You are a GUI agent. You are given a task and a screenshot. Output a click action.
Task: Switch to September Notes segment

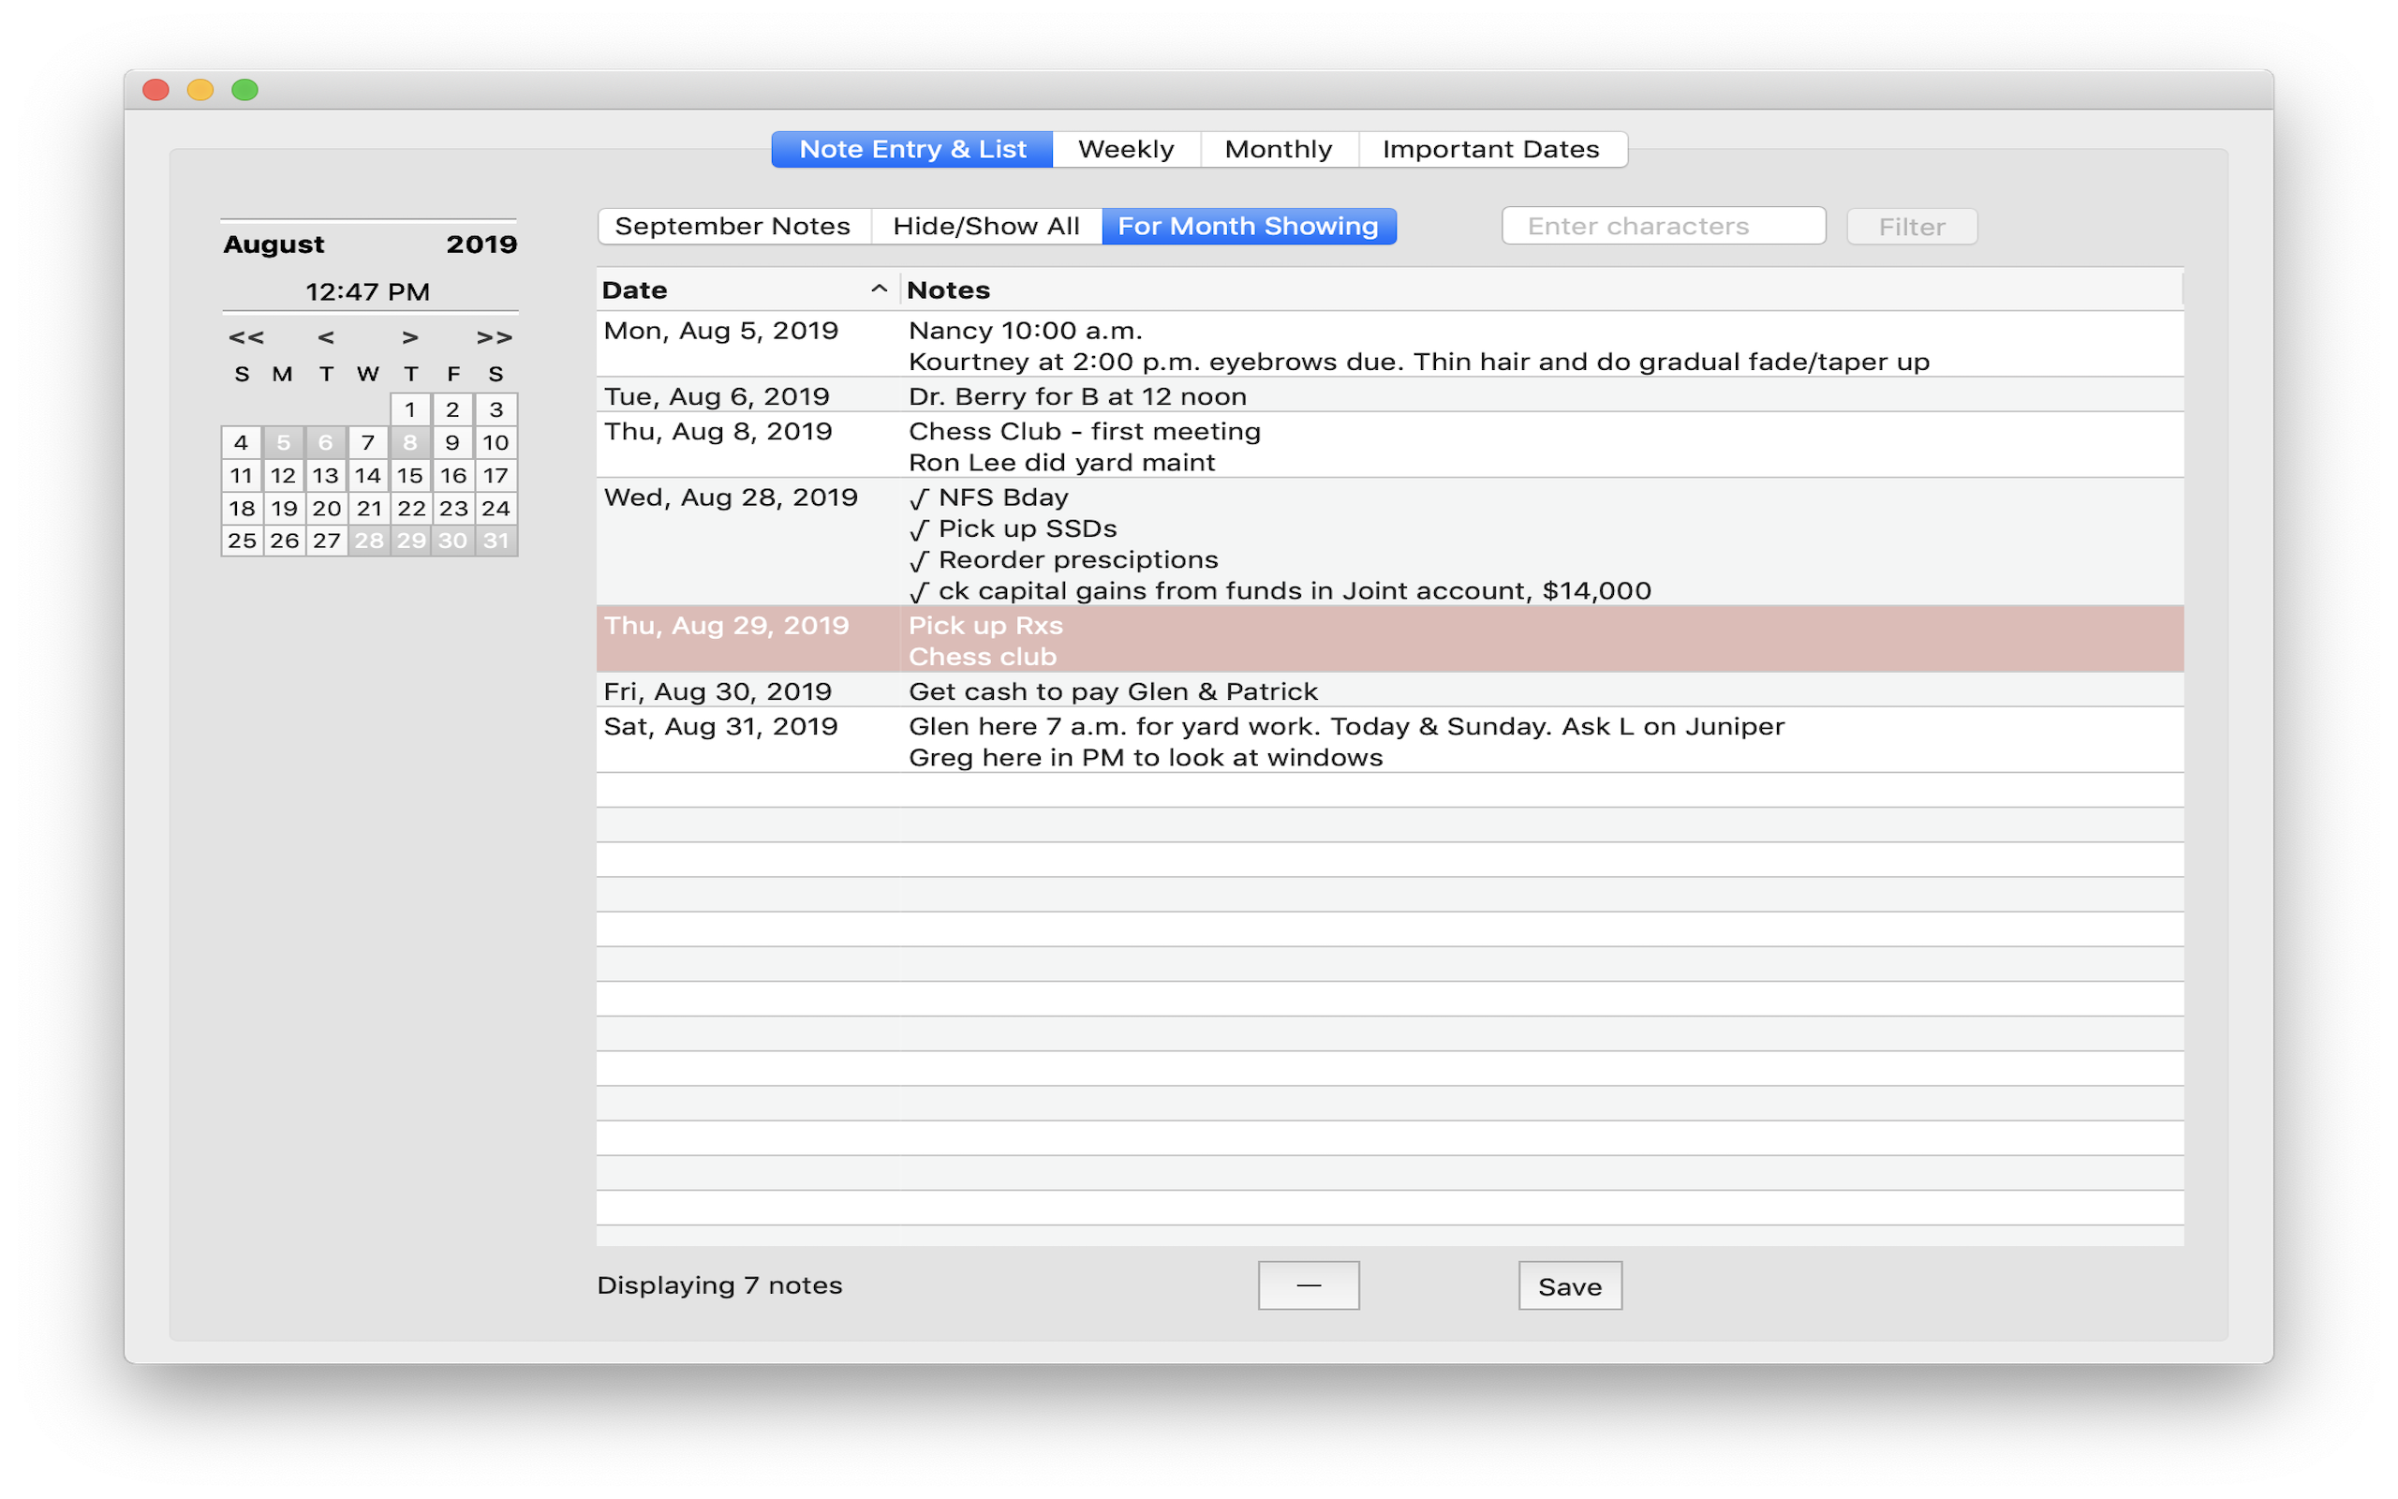[x=733, y=226]
